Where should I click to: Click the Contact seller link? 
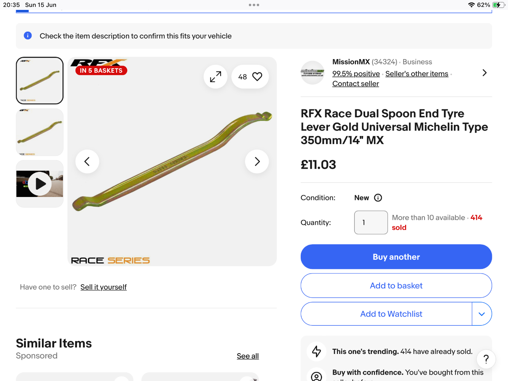[x=356, y=83]
